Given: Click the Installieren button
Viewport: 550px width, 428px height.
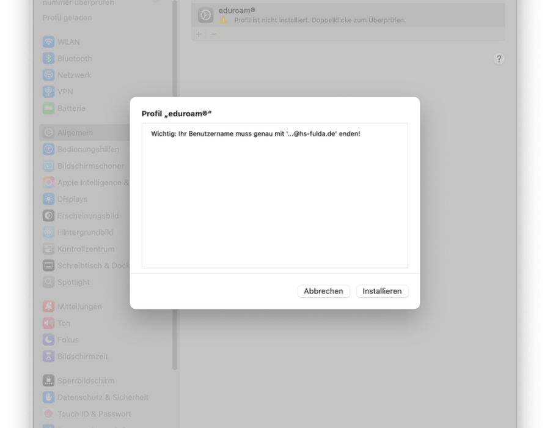Looking at the screenshot, I should click(x=382, y=291).
